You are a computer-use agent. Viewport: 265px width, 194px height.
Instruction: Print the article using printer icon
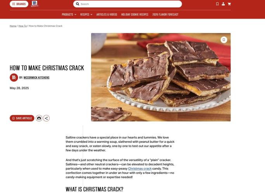(x=39, y=118)
